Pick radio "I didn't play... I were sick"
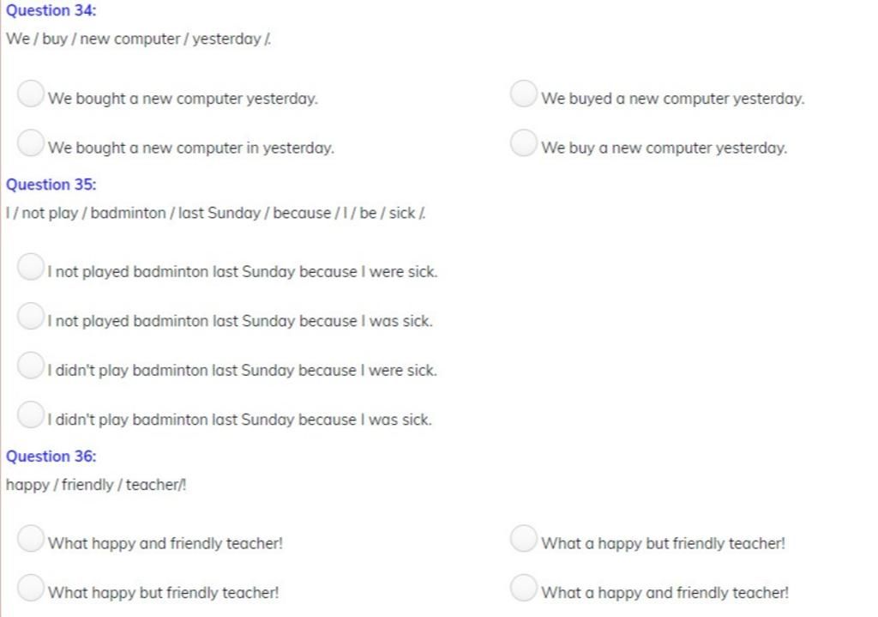 tap(31, 366)
